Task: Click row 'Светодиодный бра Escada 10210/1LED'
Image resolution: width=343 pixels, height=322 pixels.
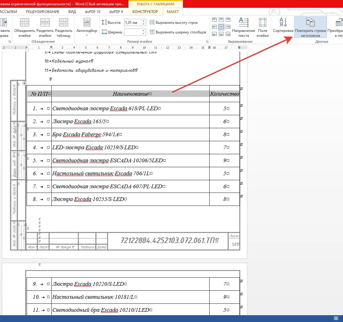Action: click(133, 310)
